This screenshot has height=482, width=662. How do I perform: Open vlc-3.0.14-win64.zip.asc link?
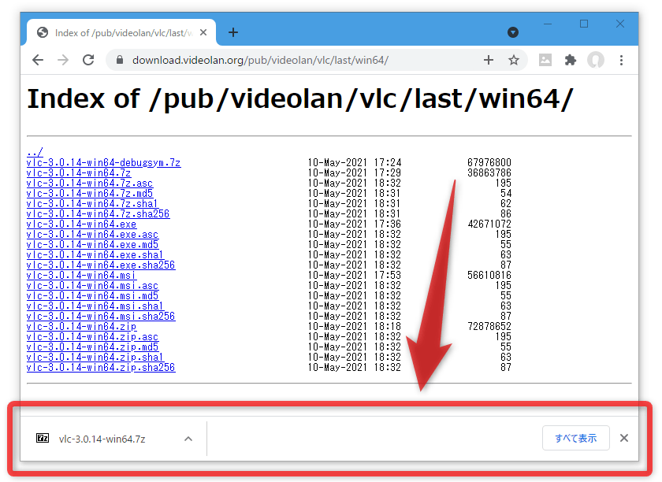tap(92, 336)
